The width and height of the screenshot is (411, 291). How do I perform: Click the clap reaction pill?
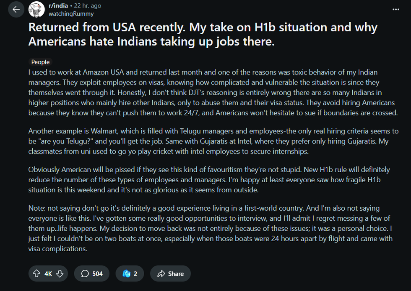click(130, 273)
